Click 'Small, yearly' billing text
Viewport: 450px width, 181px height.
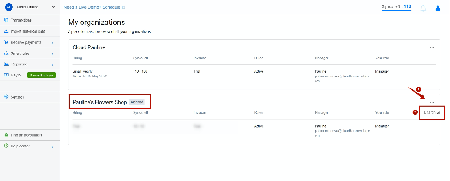click(82, 71)
